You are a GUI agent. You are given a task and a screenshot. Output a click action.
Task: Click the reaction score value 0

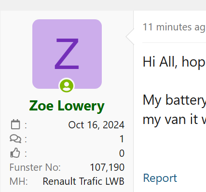point(122,153)
